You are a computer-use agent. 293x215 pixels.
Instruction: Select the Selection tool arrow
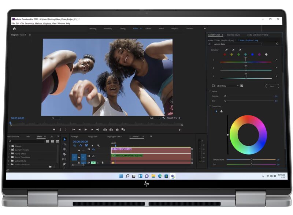tap(64, 139)
